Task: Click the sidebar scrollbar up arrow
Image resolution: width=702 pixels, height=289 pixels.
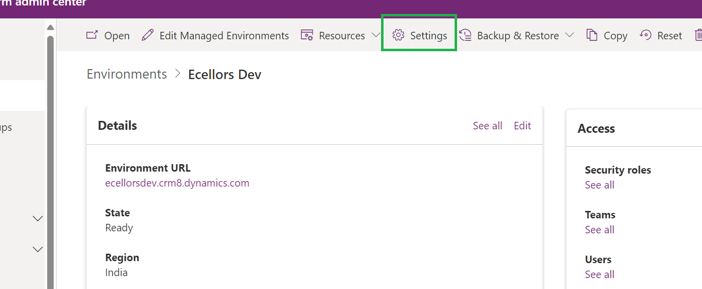Action: pyautogui.click(x=50, y=27)
